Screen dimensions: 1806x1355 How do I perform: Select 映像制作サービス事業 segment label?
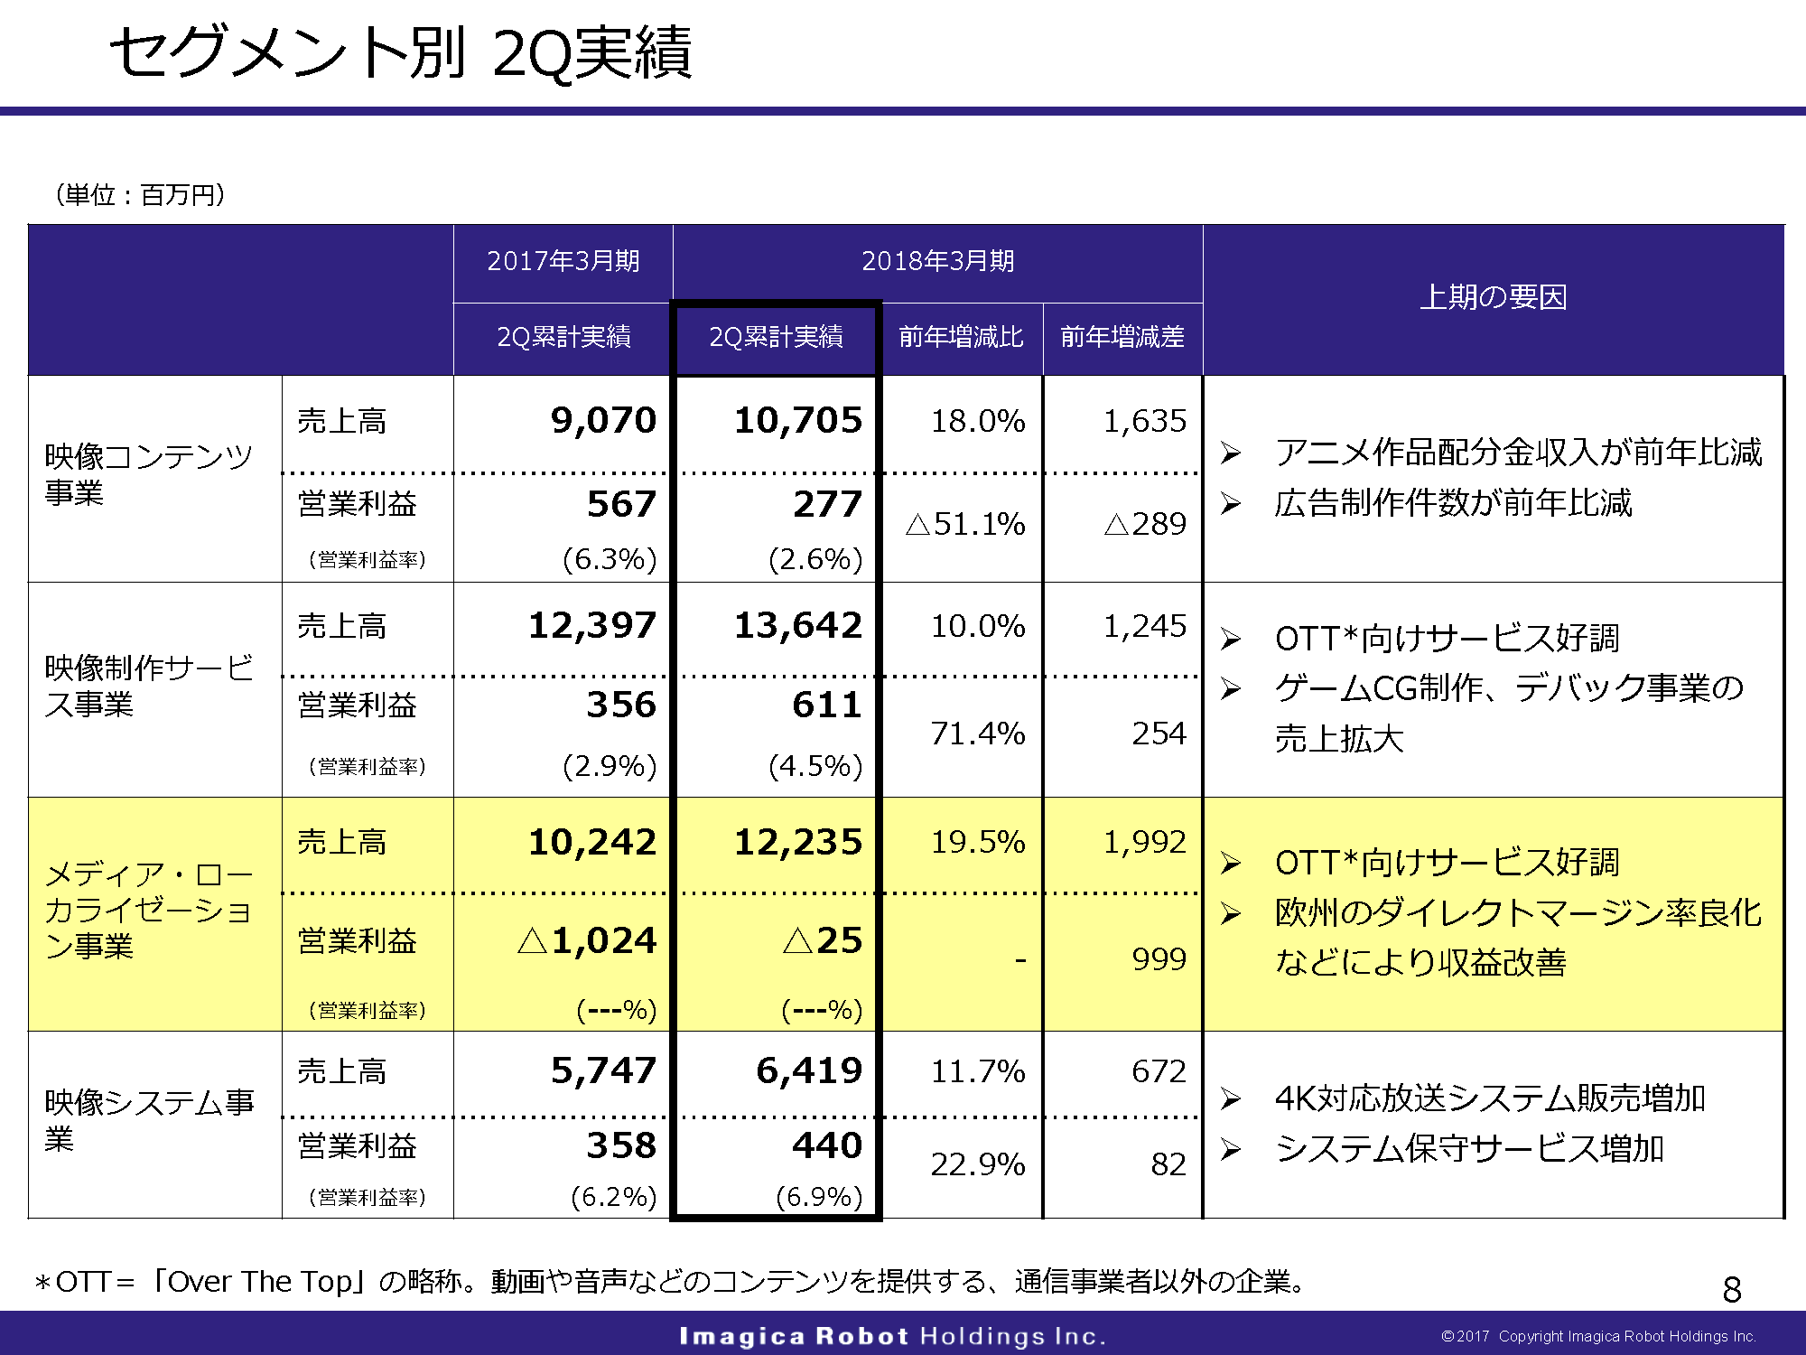pyautogui.click(x=149, y=686)
